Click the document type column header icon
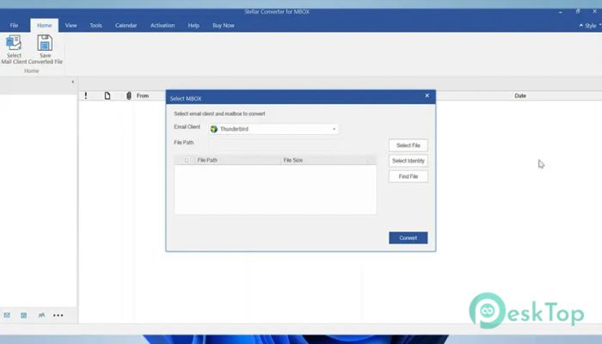Viewport: 602px width, 344px height. coord(107,95)
